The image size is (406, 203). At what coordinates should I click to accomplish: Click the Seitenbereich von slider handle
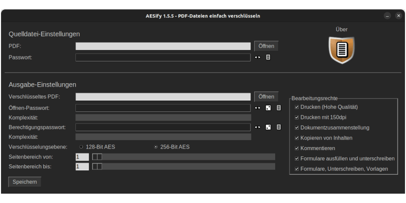click(x=97, y=157)
